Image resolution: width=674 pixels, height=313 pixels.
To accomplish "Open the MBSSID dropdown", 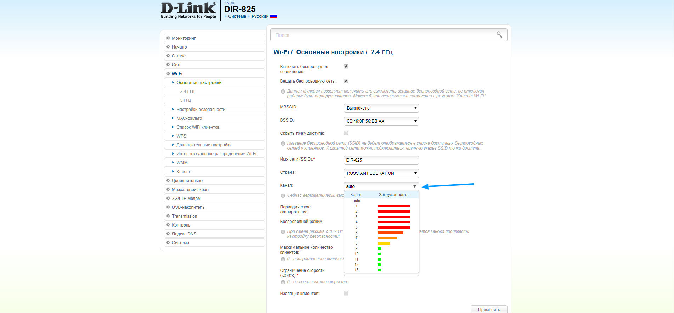I will click(x=381, y=108).
